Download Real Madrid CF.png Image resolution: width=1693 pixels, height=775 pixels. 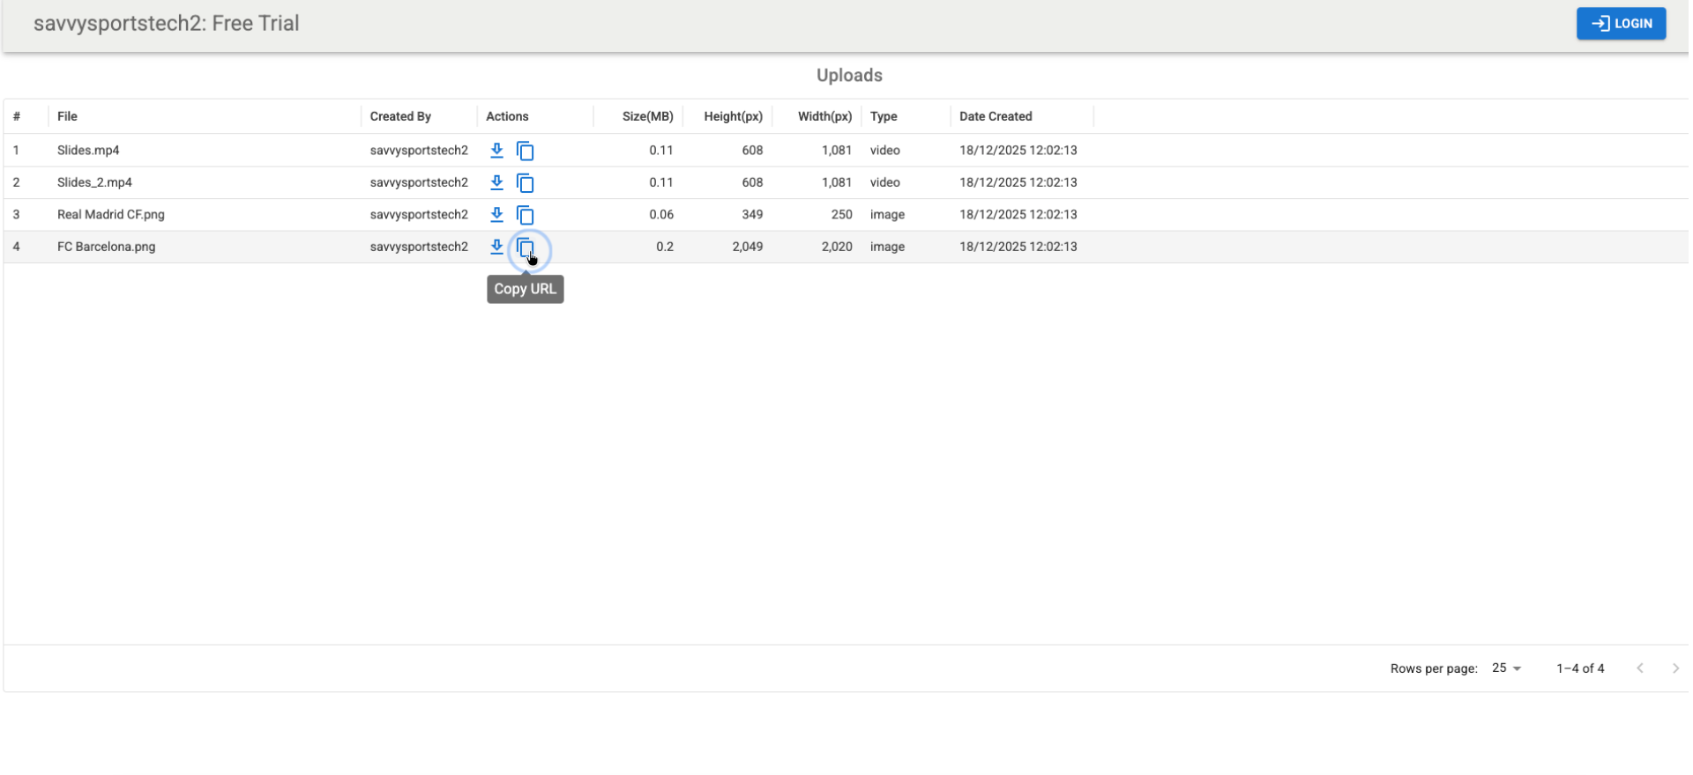[496, 215]
